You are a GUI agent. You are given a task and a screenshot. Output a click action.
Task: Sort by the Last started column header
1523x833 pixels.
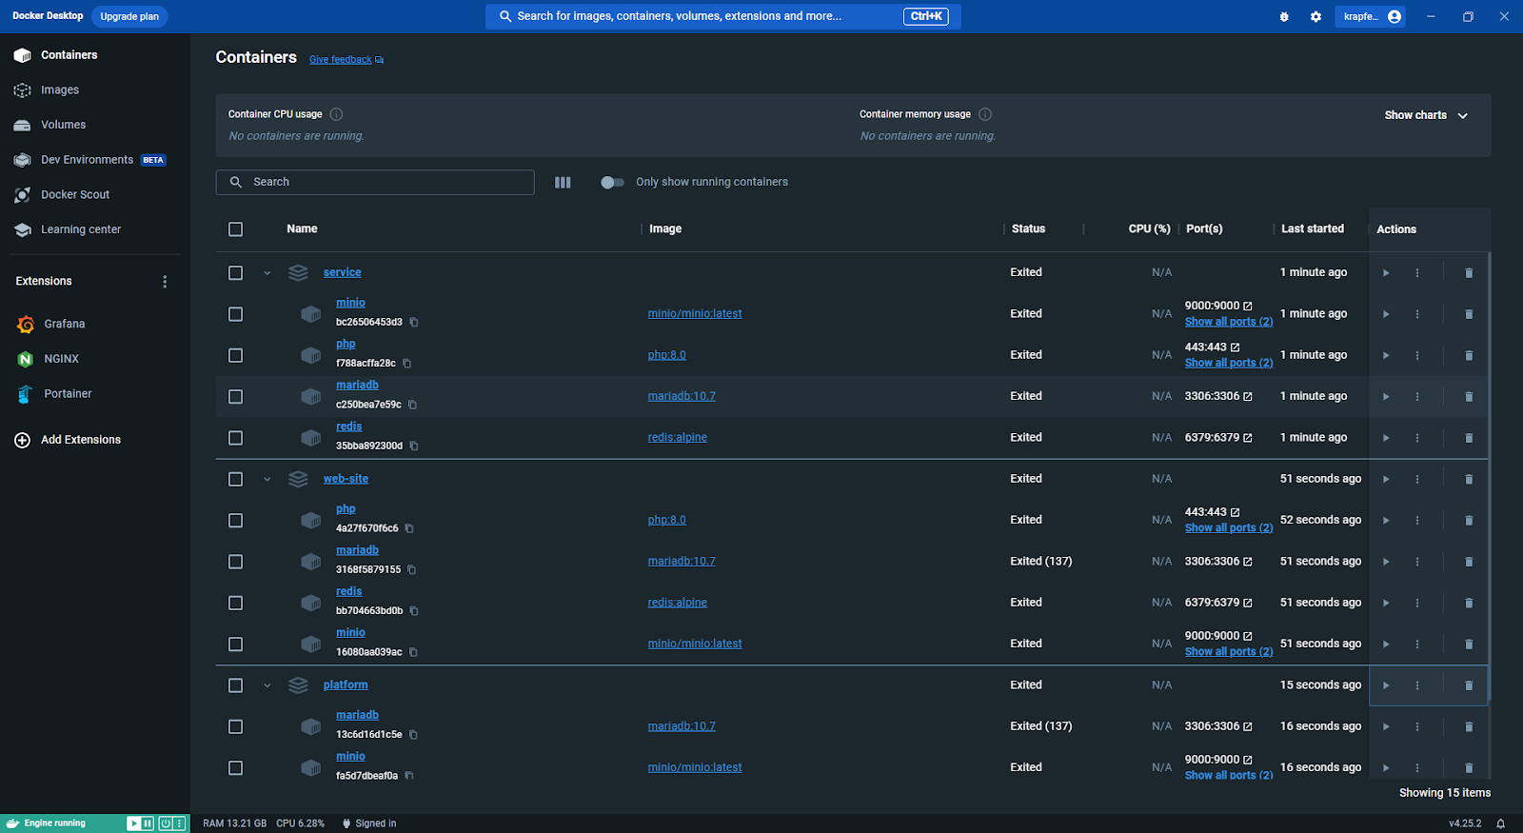point(1313,229)
